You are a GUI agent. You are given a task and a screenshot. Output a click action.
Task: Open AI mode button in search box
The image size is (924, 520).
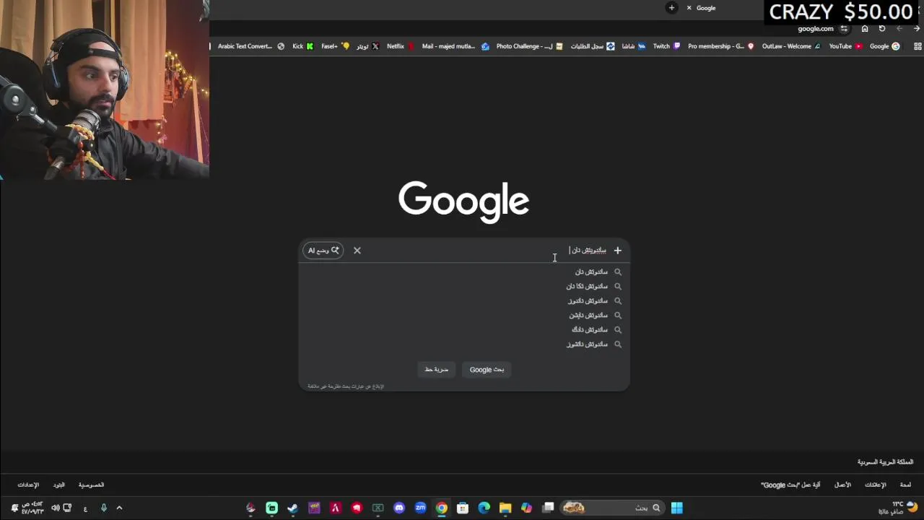point(323,251)
